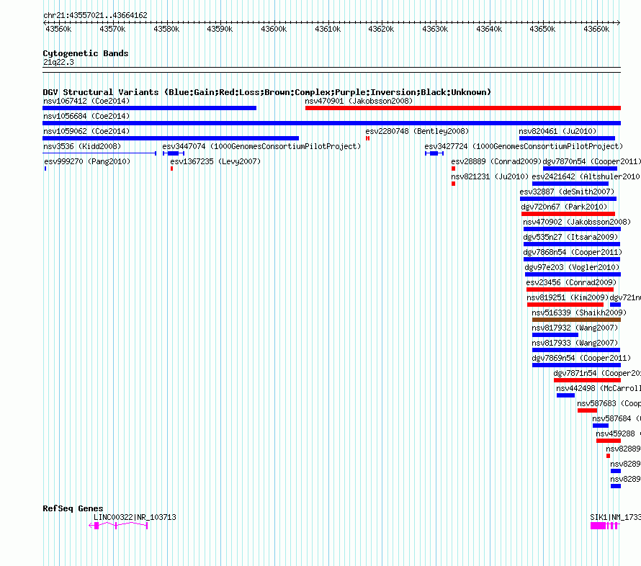Select the red bar under esv23456 (Conrad2009)

570,289
